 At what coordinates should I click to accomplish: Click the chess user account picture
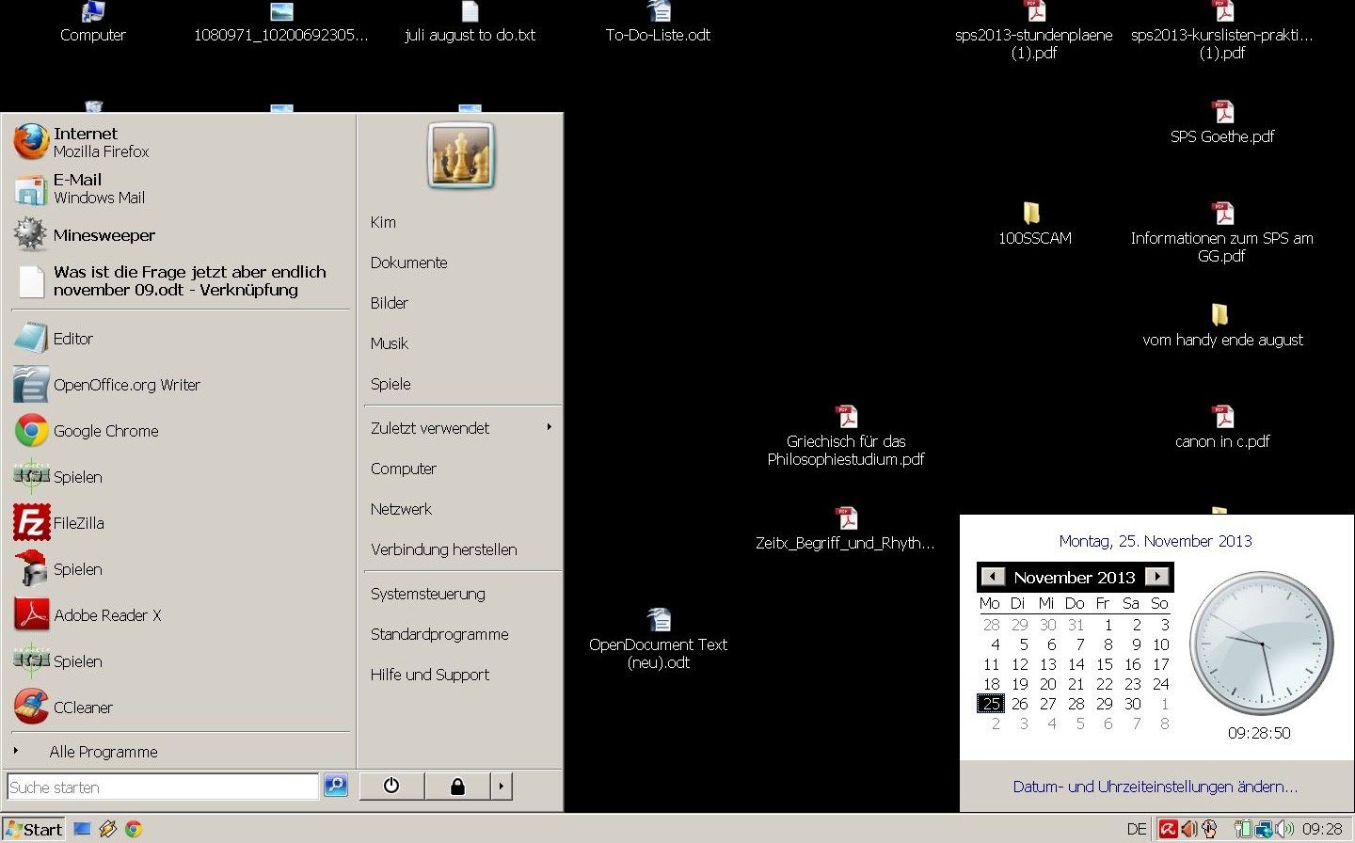coord(461,156)
